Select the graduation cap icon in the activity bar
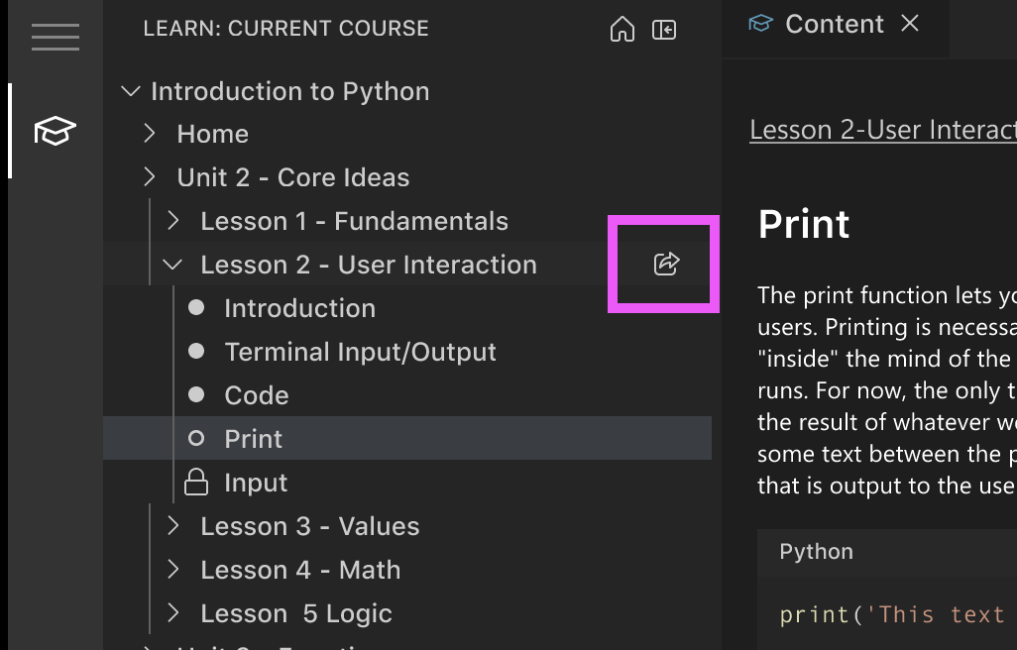The height and width of the screenshot is (650, 1017). pos(55,130)
